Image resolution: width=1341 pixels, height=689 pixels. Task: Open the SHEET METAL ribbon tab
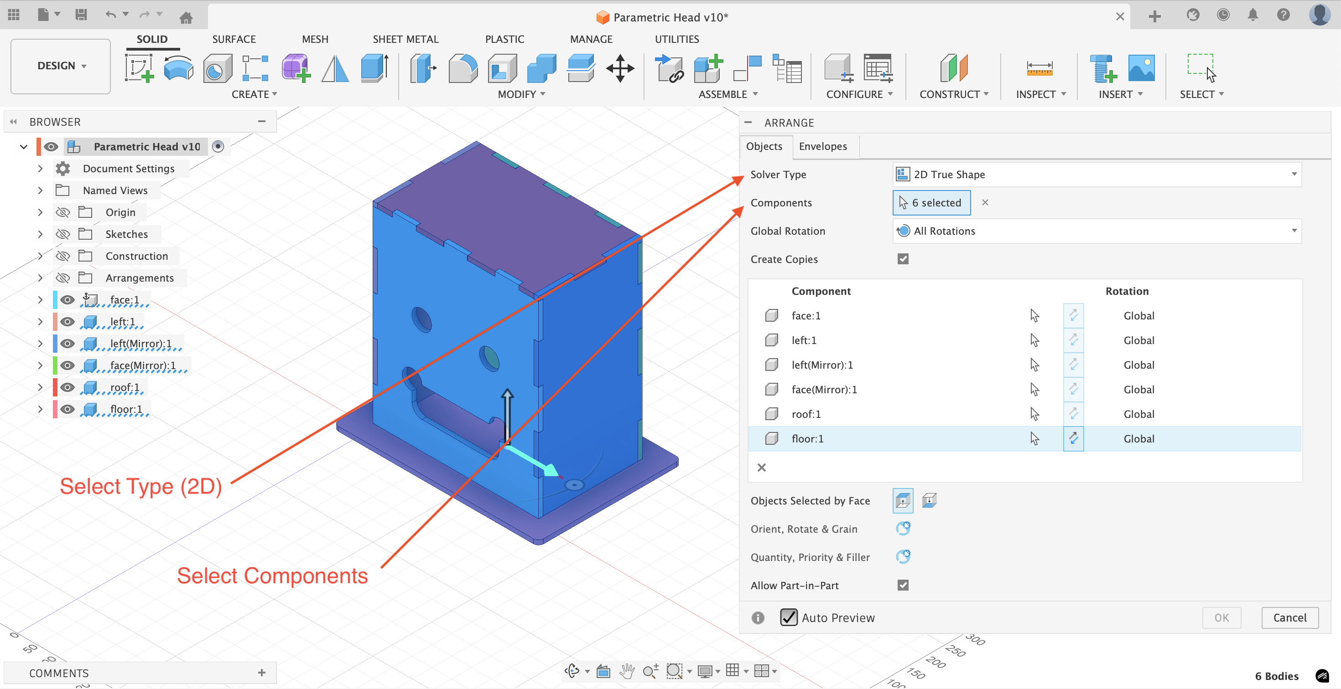(x=405, y=39)
